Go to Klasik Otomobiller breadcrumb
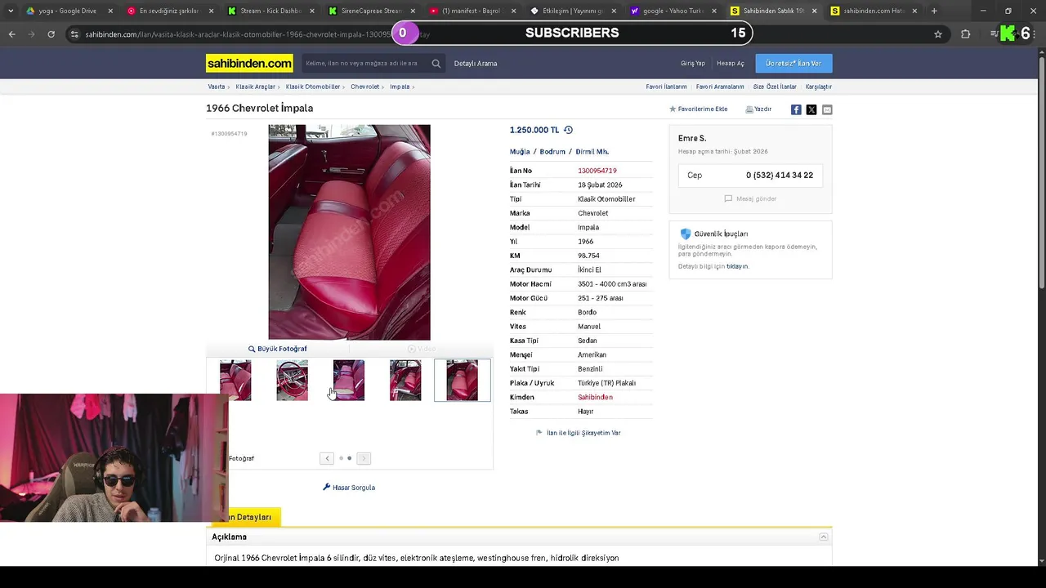 click(313, 87)
